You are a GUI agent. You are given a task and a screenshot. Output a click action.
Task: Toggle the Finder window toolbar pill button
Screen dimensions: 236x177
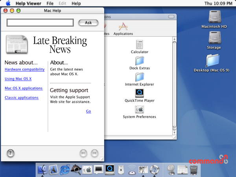click(171, 17)
